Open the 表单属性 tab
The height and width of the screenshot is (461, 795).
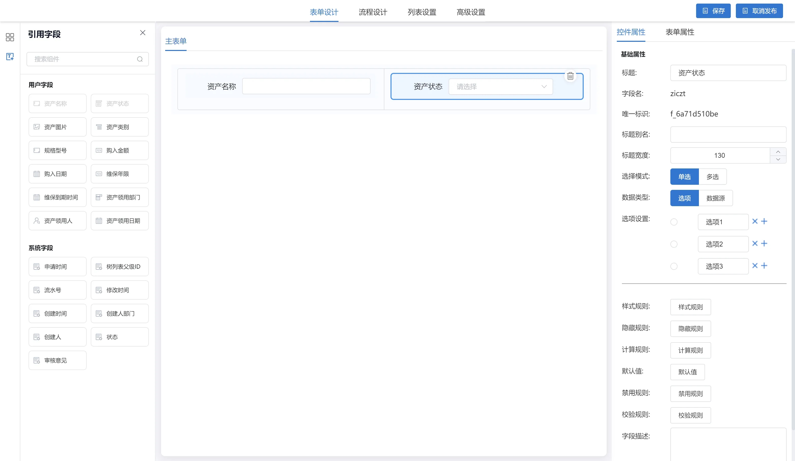(680, 32)
